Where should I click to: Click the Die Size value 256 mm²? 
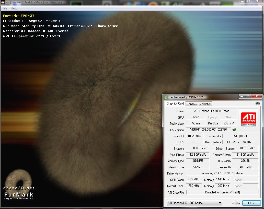pos(228,123)
